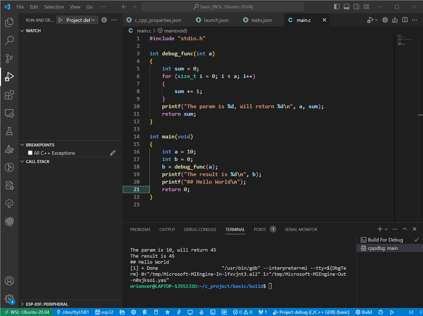This screenshot has height=316, width=423.
Task: Click the CMake Build button in status bar
Action: point(364,312)
